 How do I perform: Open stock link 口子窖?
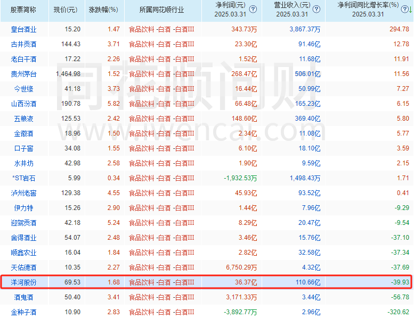(x=23, y=148)
